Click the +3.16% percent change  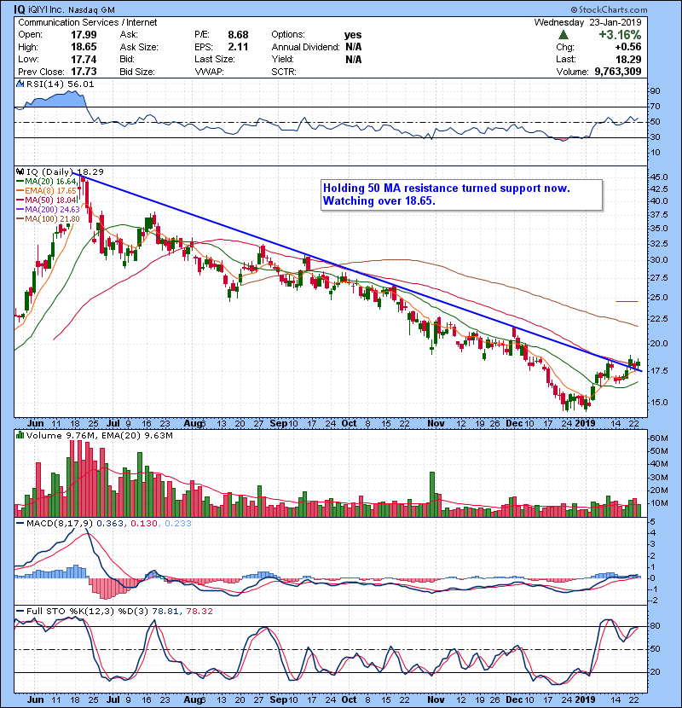pos(620,35)
